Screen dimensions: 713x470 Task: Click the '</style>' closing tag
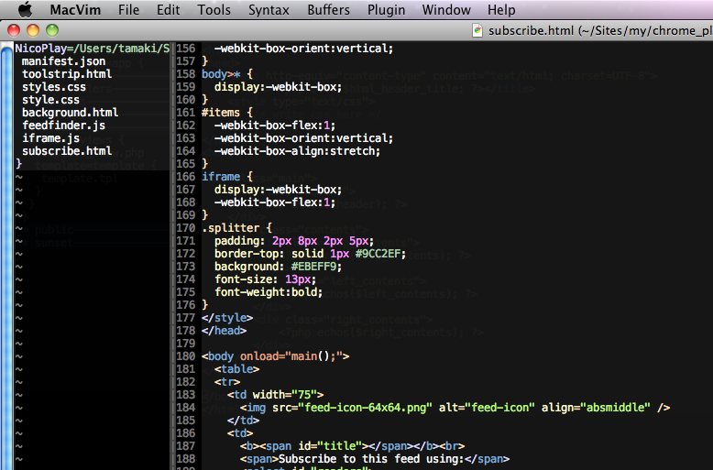[227, 318]
